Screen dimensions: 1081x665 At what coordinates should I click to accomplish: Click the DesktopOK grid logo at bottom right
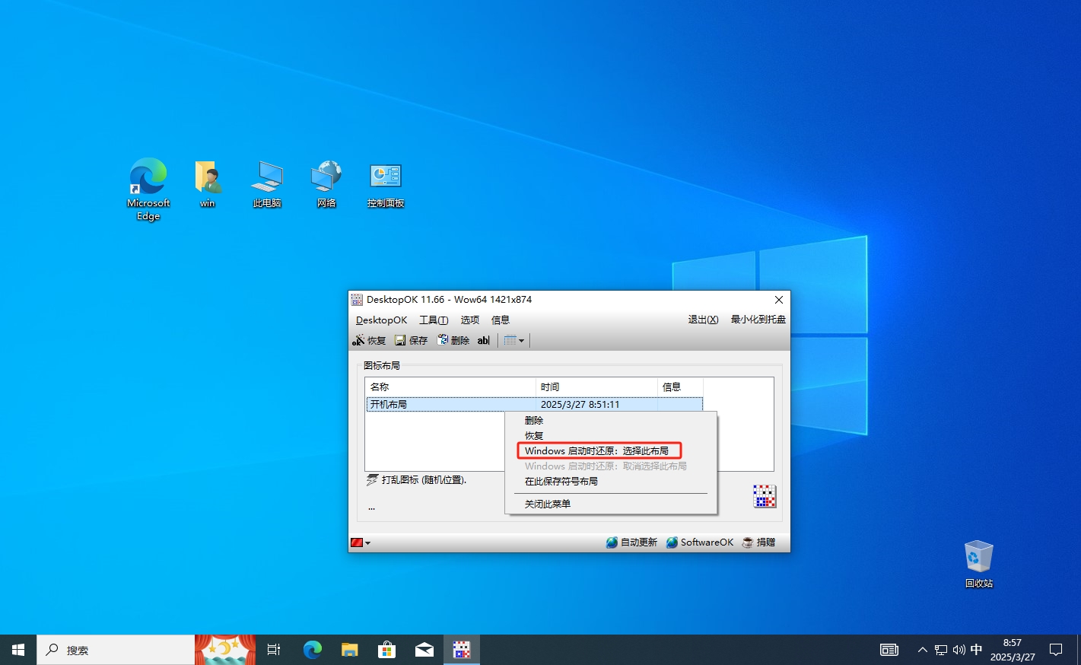[x=764, y=496]
